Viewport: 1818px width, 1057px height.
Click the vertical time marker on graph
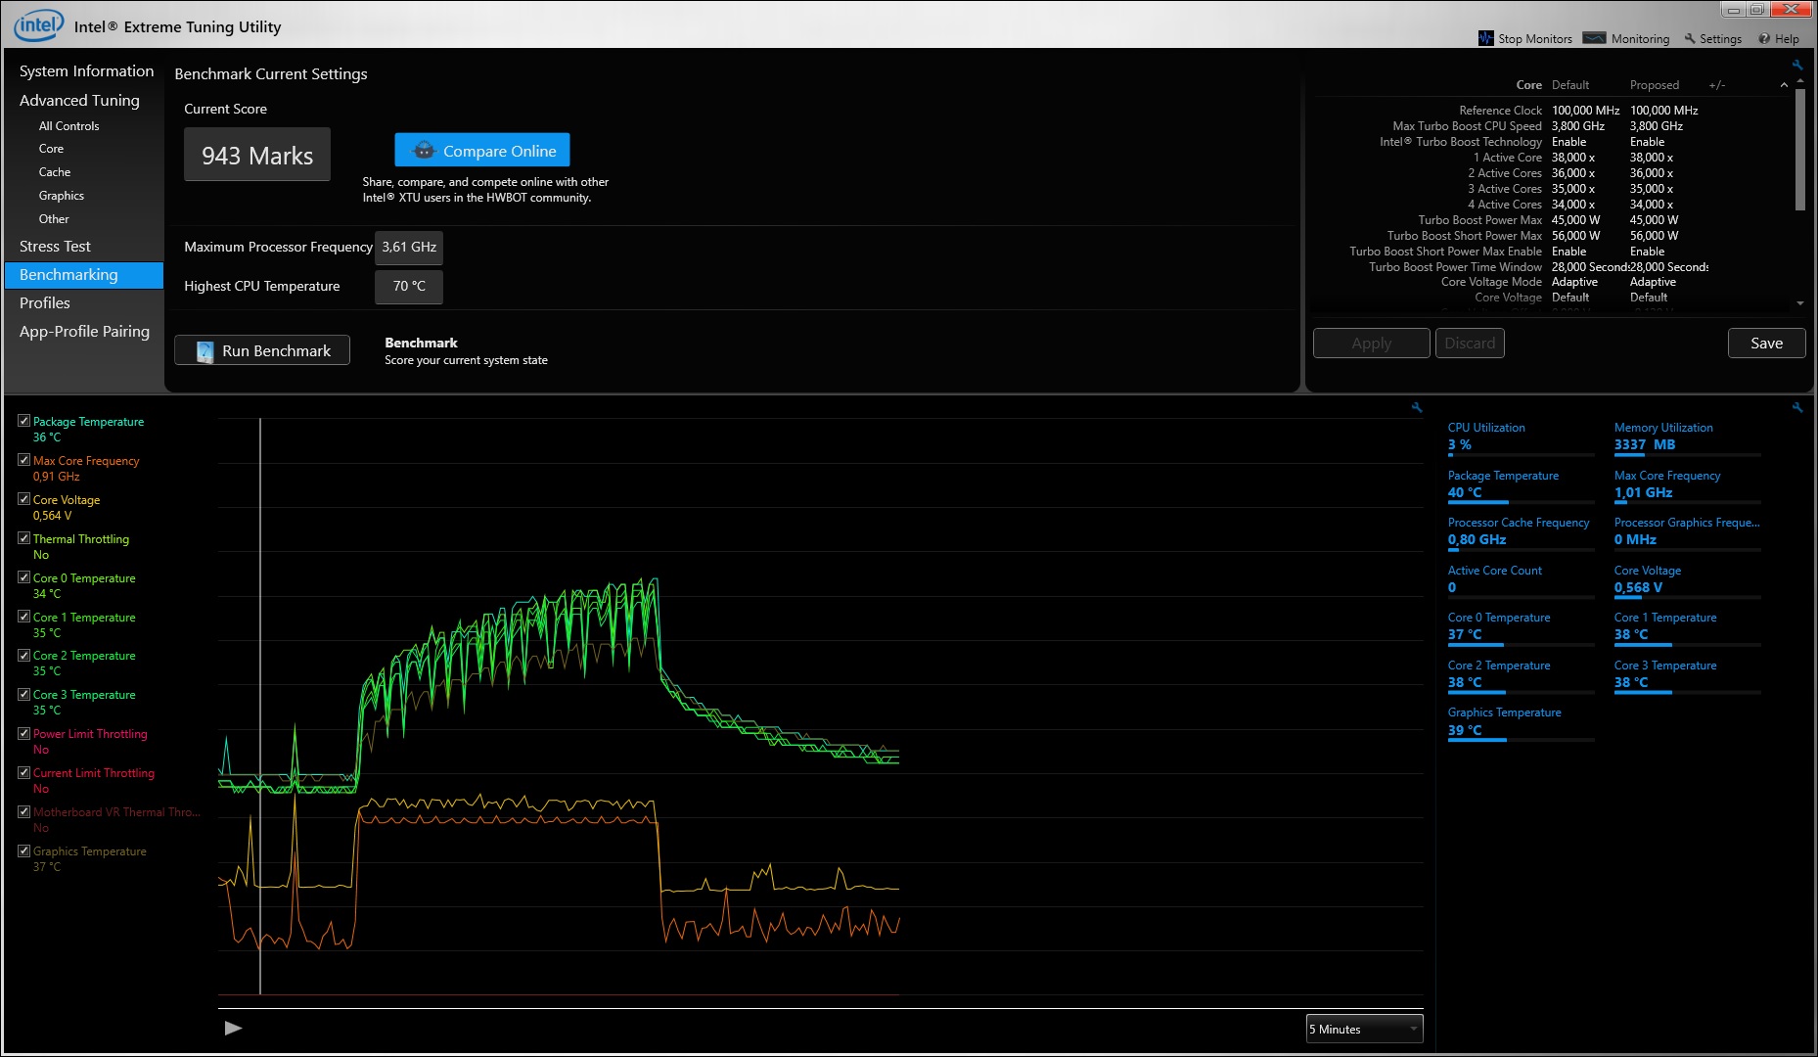[x=260, y=705]
